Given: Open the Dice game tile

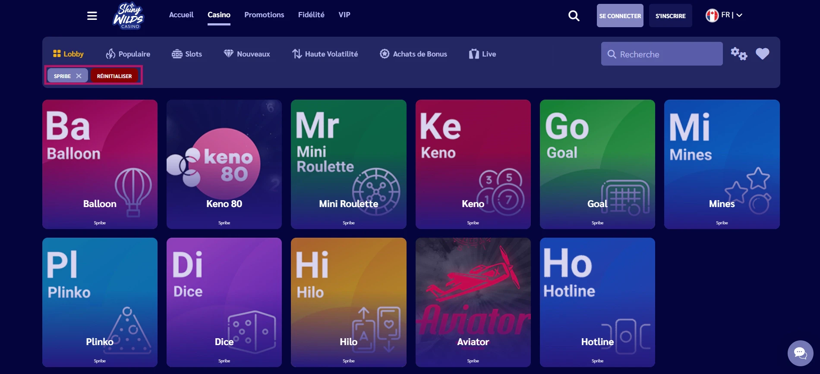Looking at the screenshot, I should tap(224, 302).
